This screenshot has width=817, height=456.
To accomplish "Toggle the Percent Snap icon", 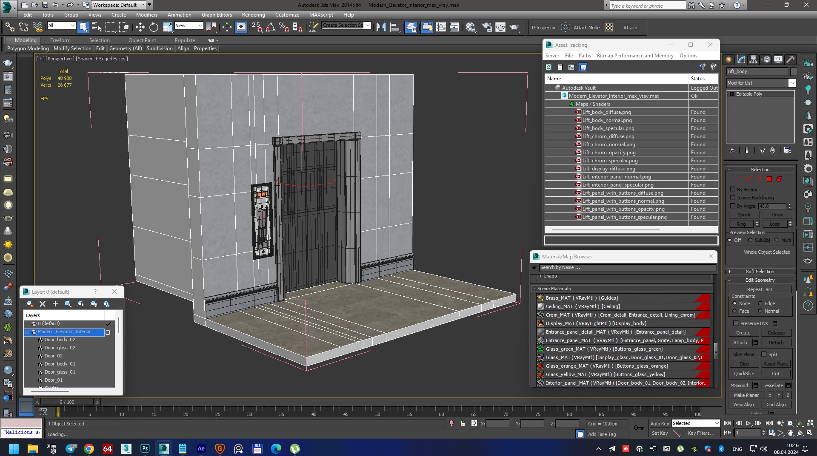I will 284,27.
